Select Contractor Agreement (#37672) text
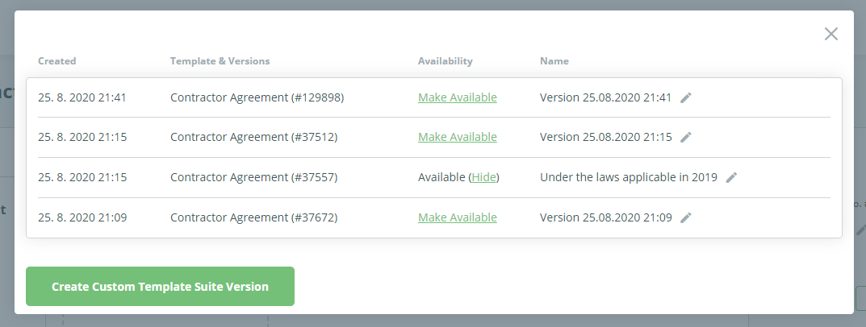 click(253, 217)
